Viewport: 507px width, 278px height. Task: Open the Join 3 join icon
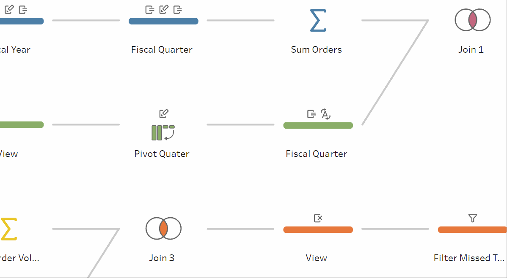[163, 228]
